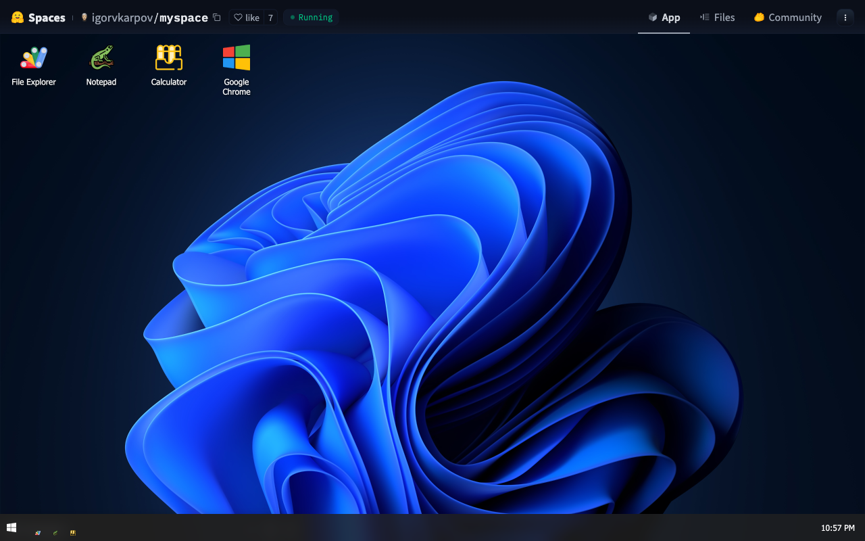Open the three-dot more options menu
This screenshot has height=541, width=865.
coord(845,18)
